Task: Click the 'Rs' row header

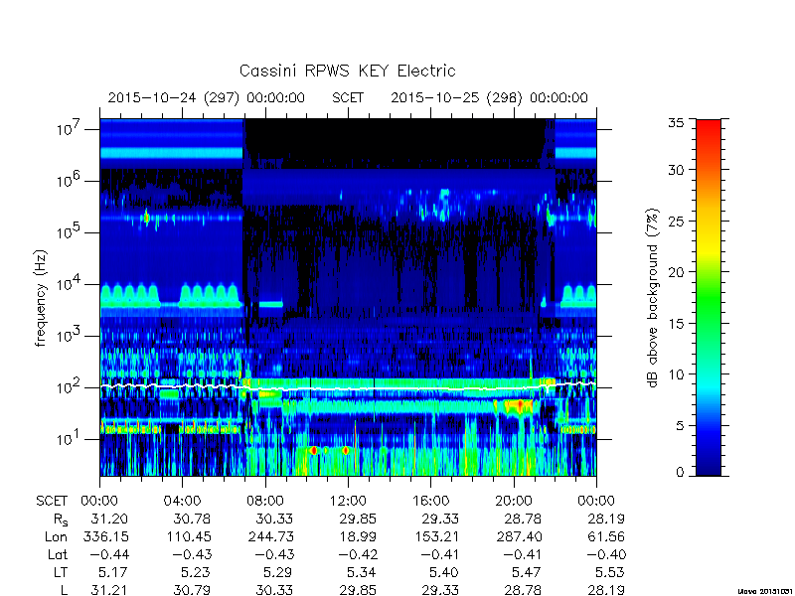Action: click(61, 520)
